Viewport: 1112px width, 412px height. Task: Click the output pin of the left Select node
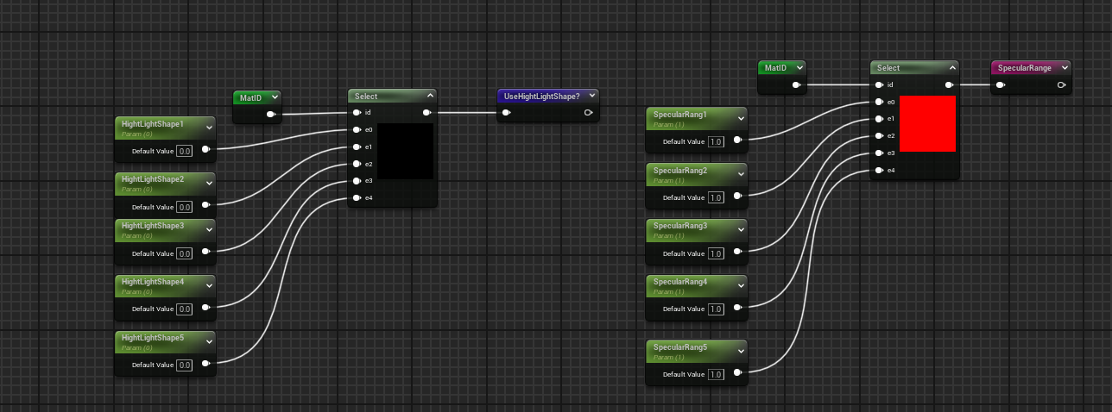tap(427, 112)
